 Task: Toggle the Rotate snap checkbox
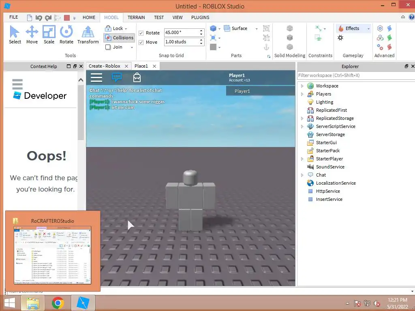[x=141, y=33]
